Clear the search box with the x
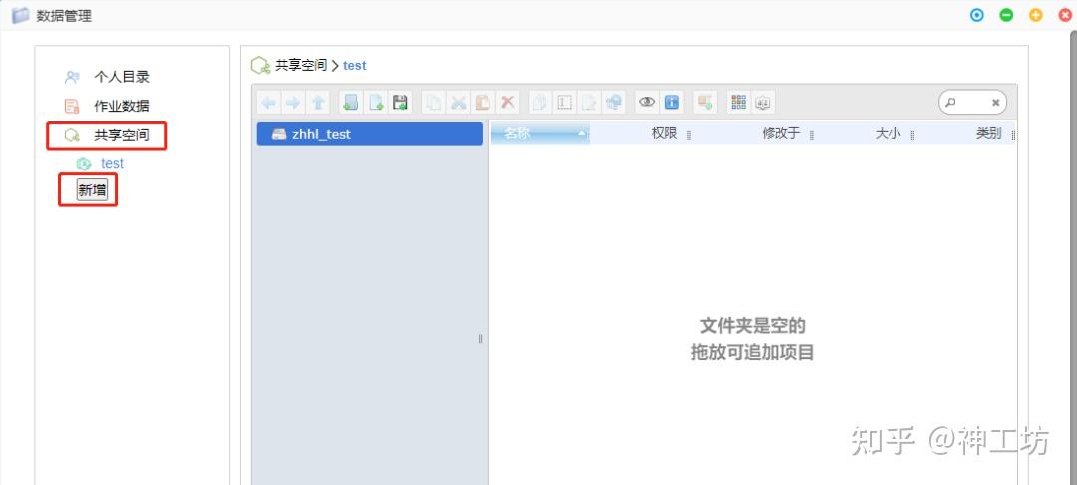Image resolution: width=1077 pixels, height=485 pixels. tap(995, 103)
